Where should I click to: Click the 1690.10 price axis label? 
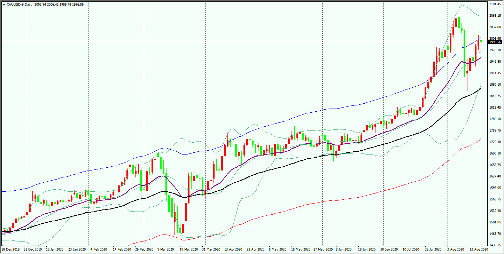click(x=495, y=153)
